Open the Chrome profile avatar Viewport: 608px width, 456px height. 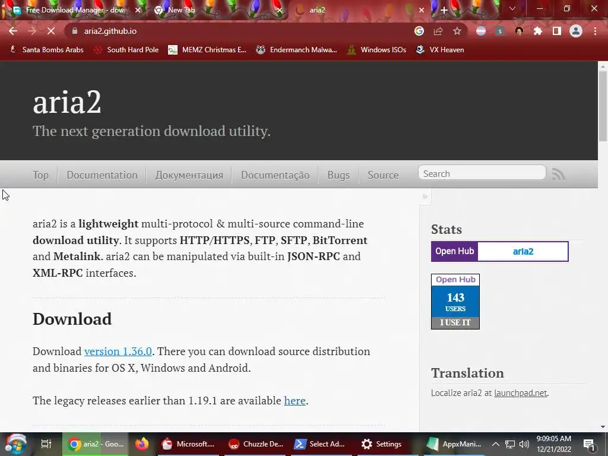[576, 31]
